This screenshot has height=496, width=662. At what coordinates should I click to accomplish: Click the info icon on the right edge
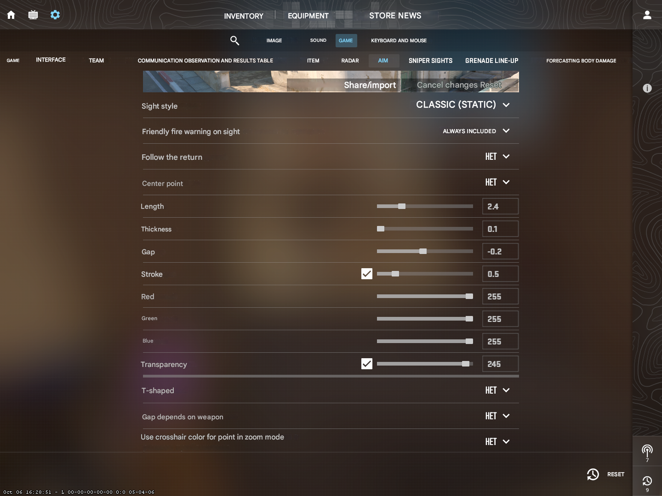pos(648,88)
